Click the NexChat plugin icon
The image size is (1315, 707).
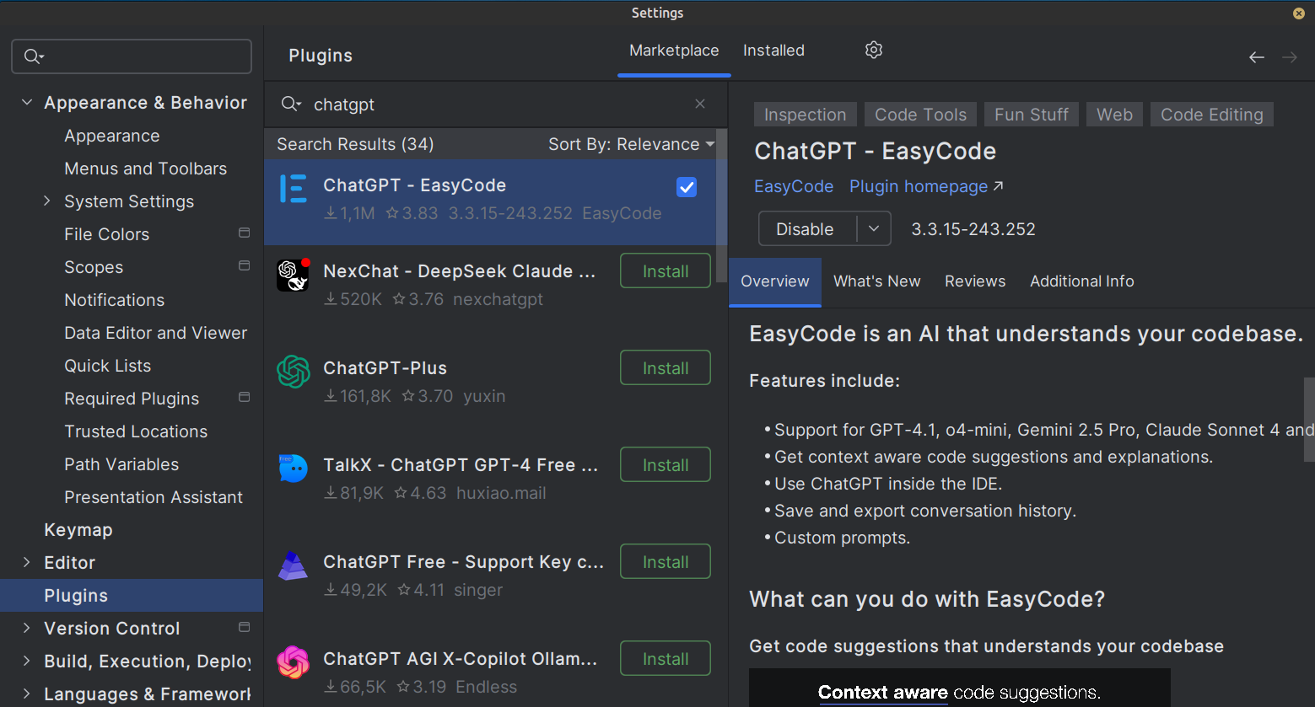coord(294,275)
